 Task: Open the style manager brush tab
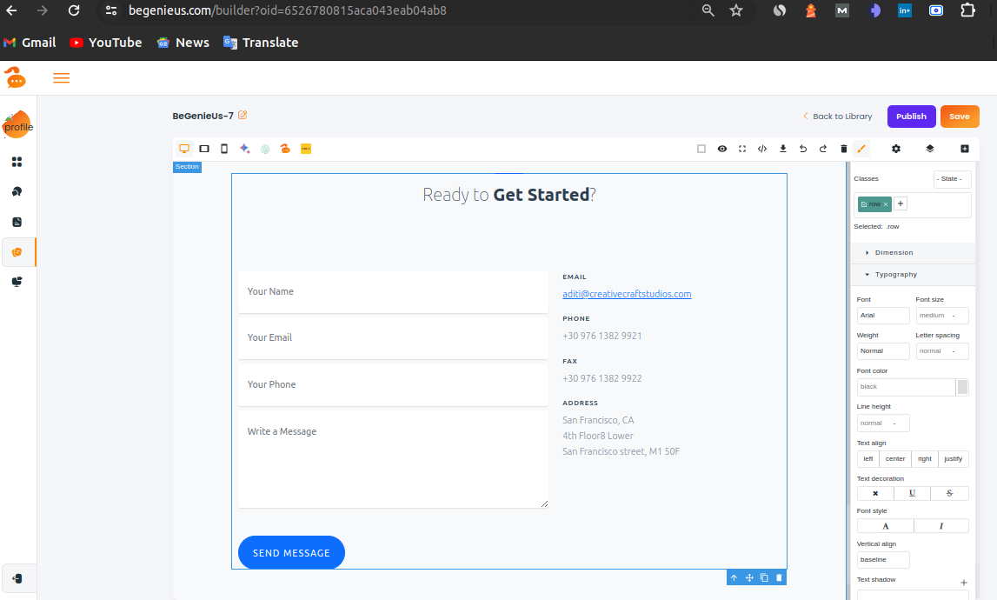[861, 149]
